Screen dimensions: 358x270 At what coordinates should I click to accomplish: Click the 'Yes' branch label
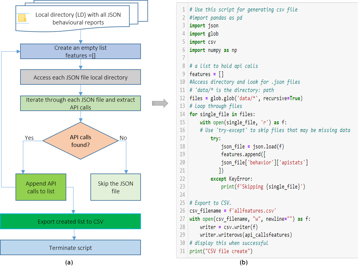29,138
